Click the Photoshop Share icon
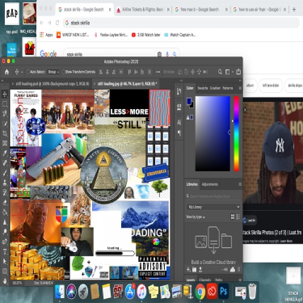 tap(239, 72)
